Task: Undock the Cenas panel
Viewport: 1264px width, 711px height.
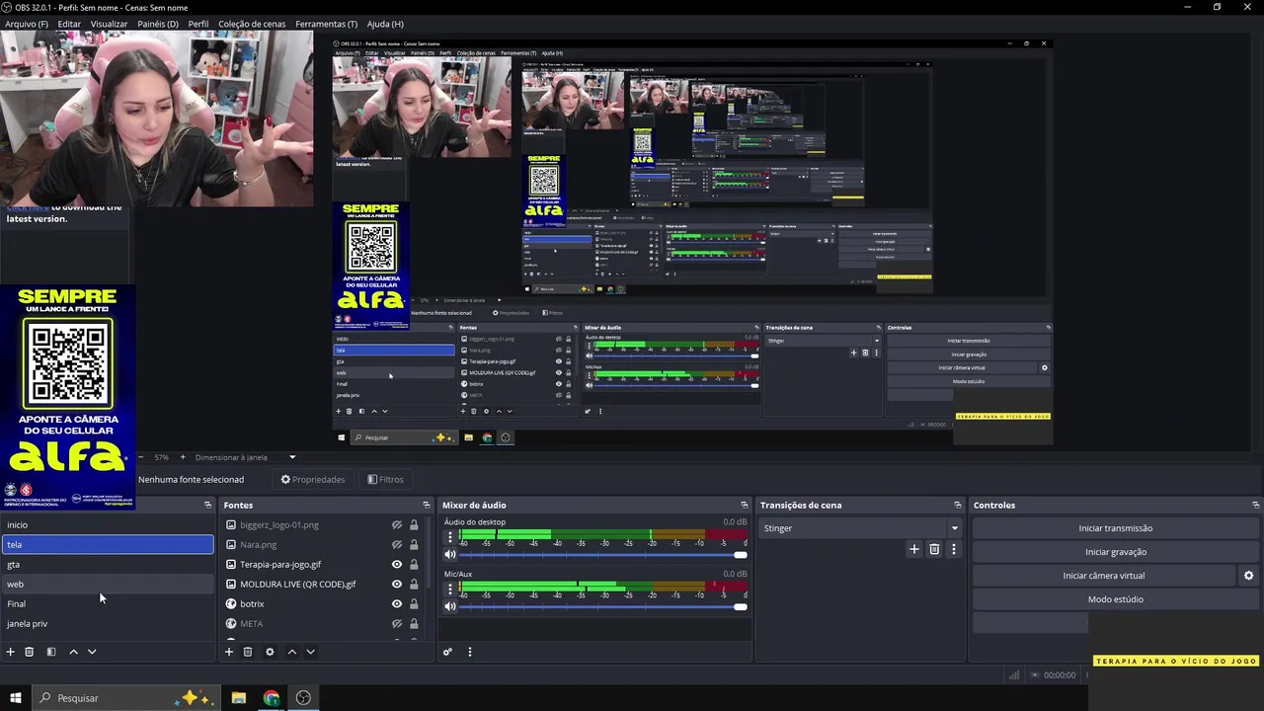Action: 207,505
